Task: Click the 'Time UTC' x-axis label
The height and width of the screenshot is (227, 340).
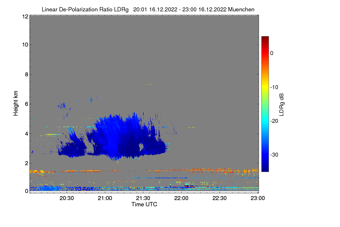Action: point(144,204)
